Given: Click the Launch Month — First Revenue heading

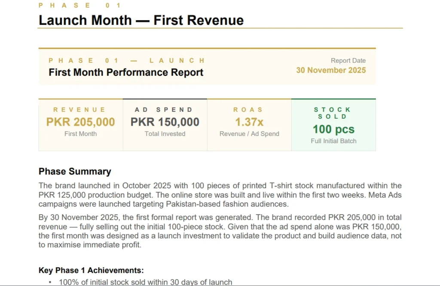Looking at the screenshot, I should [x=141, y=20].
